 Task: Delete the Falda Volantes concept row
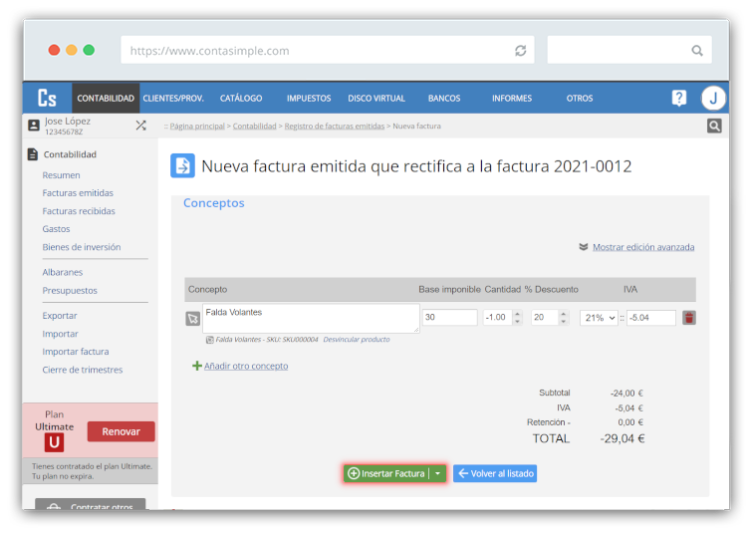(689, 318)
